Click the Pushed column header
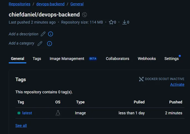Image resolution: width=190 pixels, height=134 pixels. (176, 102)
